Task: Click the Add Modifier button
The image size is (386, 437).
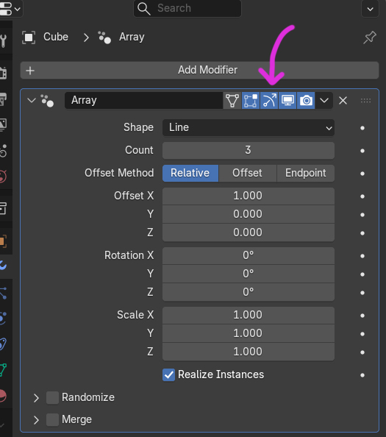Action: 199,71
